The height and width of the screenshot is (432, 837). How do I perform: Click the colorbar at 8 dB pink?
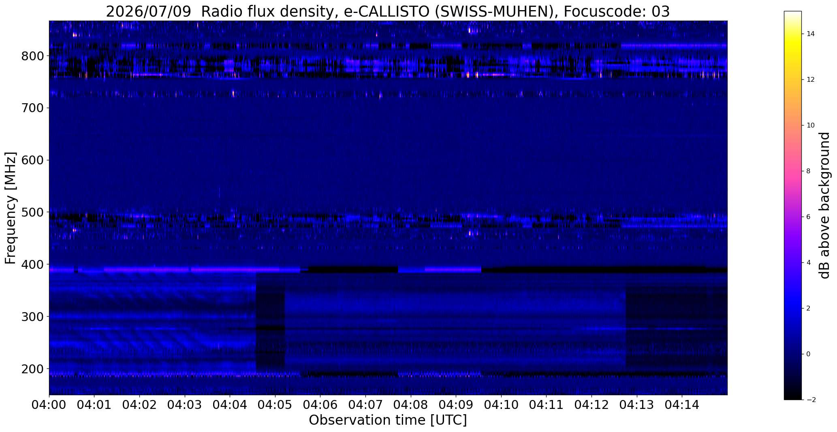pyautogui.click(x=792, y=171)
